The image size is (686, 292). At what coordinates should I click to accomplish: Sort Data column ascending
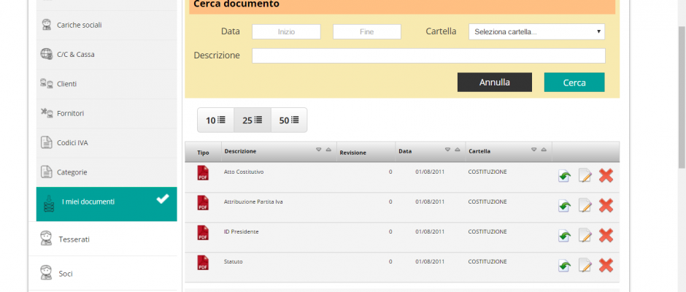(x=457, y=150)
